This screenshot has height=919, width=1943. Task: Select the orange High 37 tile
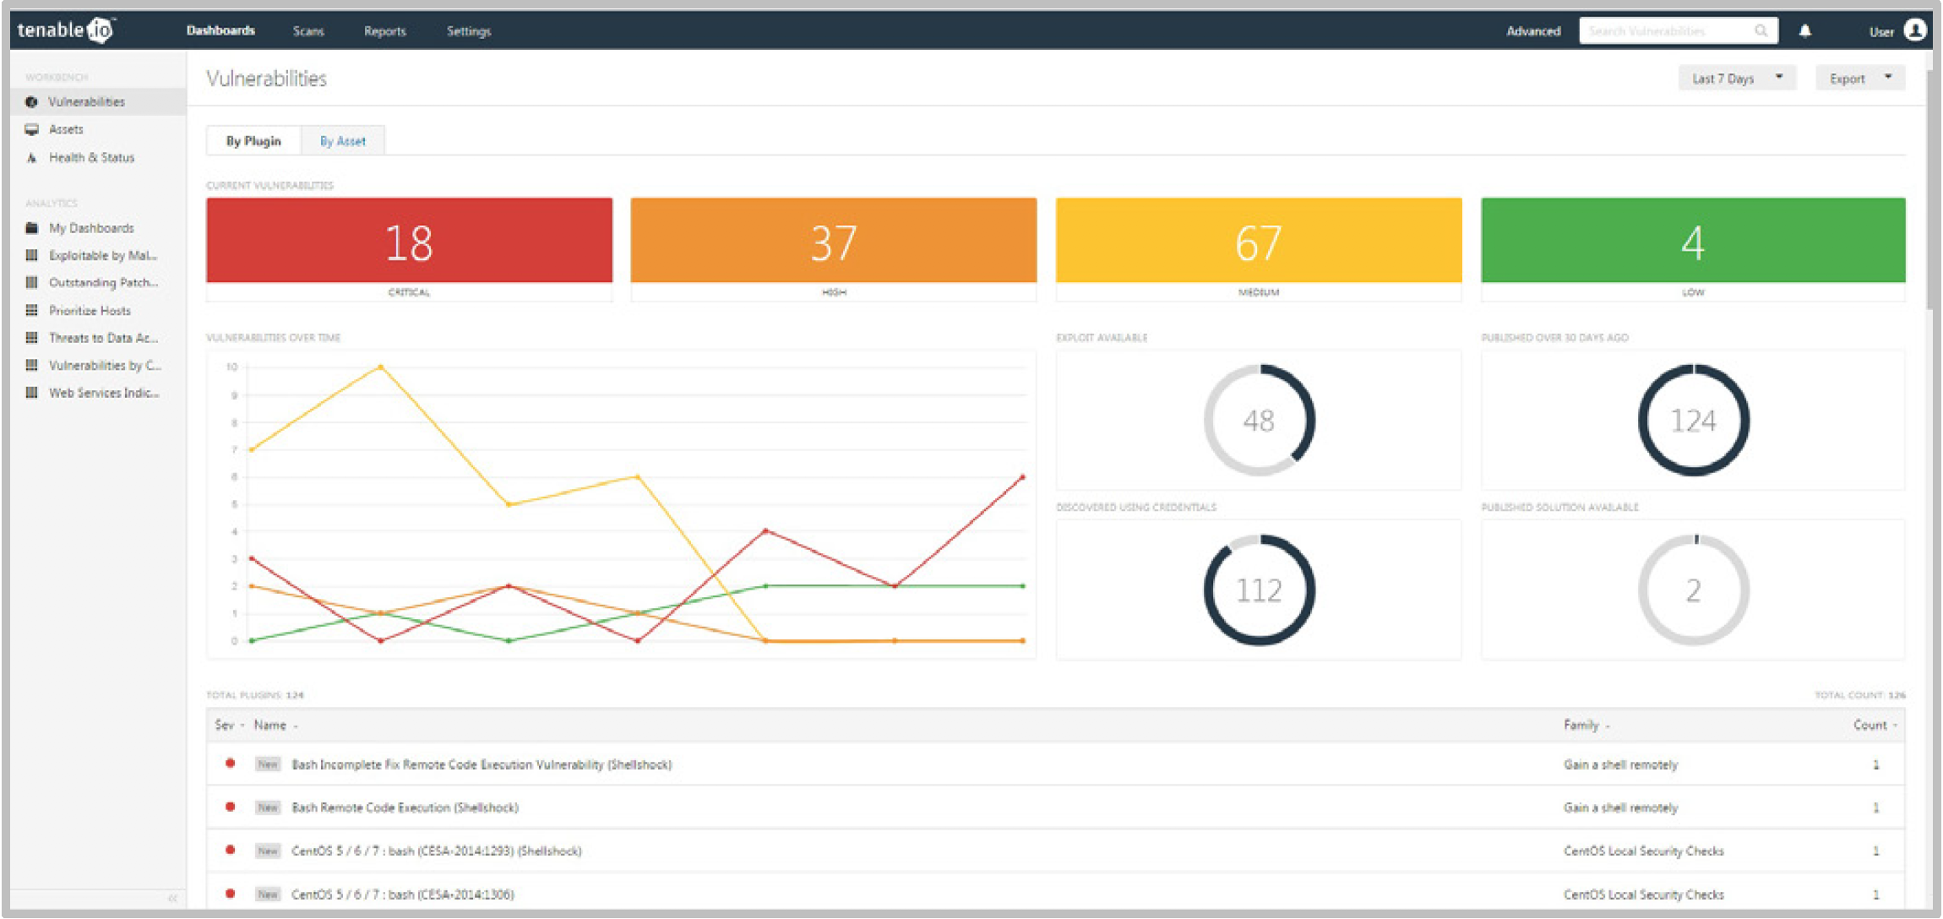(834, 241)
